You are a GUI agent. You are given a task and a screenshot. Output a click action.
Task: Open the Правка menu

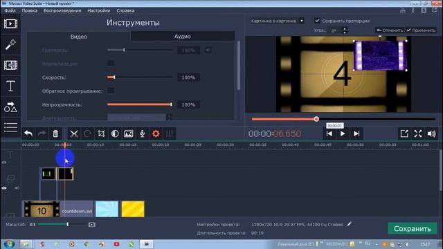pos(29,10)
